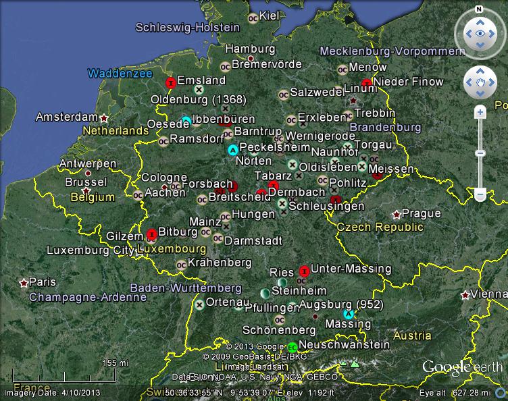Click the cyan A marker at Peckelsheim
This screenshot has width=508, height=401.
[232, 150]
